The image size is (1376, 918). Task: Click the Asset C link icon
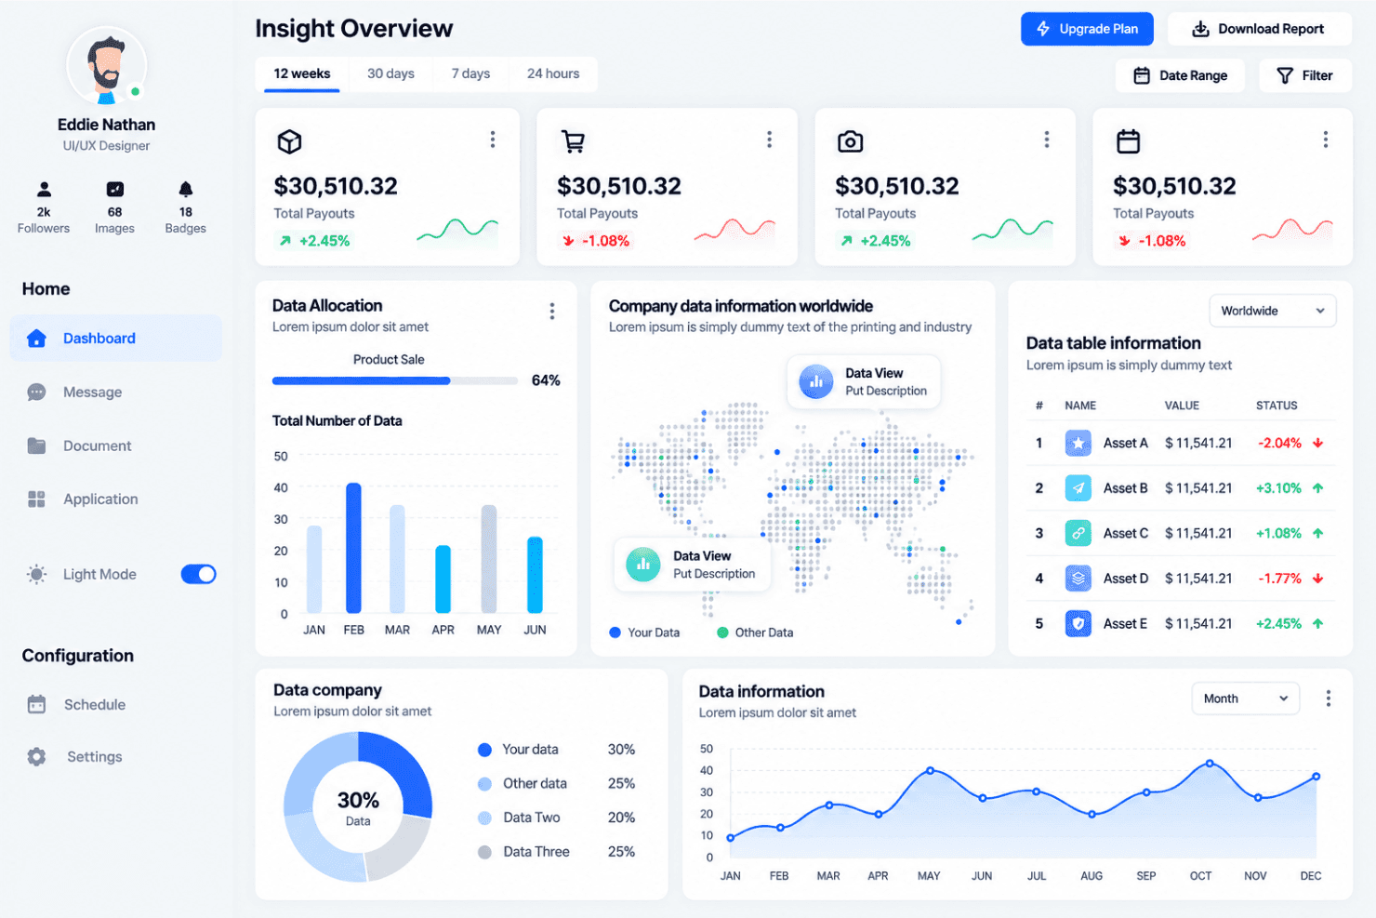click(x=1078, y=533)
